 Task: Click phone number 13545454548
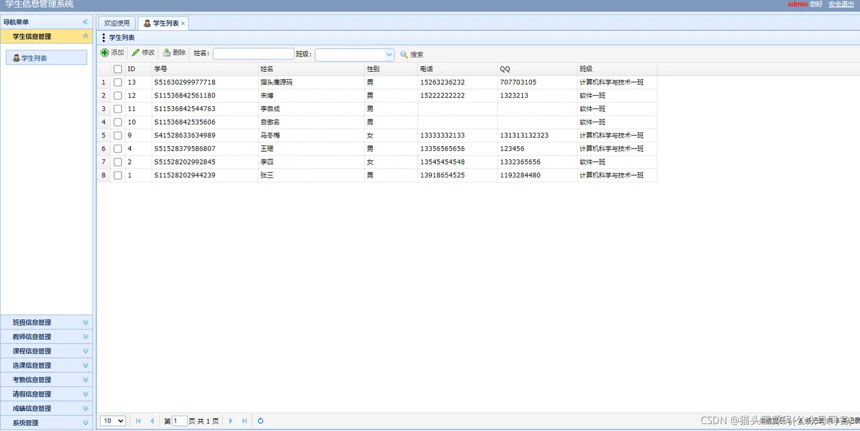pyautogui.click(x=443, y=162)
